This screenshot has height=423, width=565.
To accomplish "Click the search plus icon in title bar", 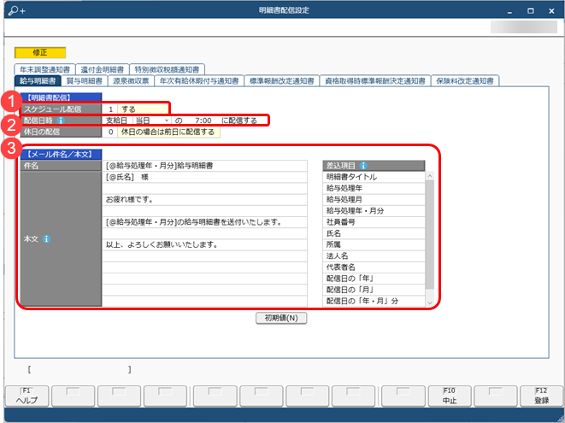I will click(16, 10).
